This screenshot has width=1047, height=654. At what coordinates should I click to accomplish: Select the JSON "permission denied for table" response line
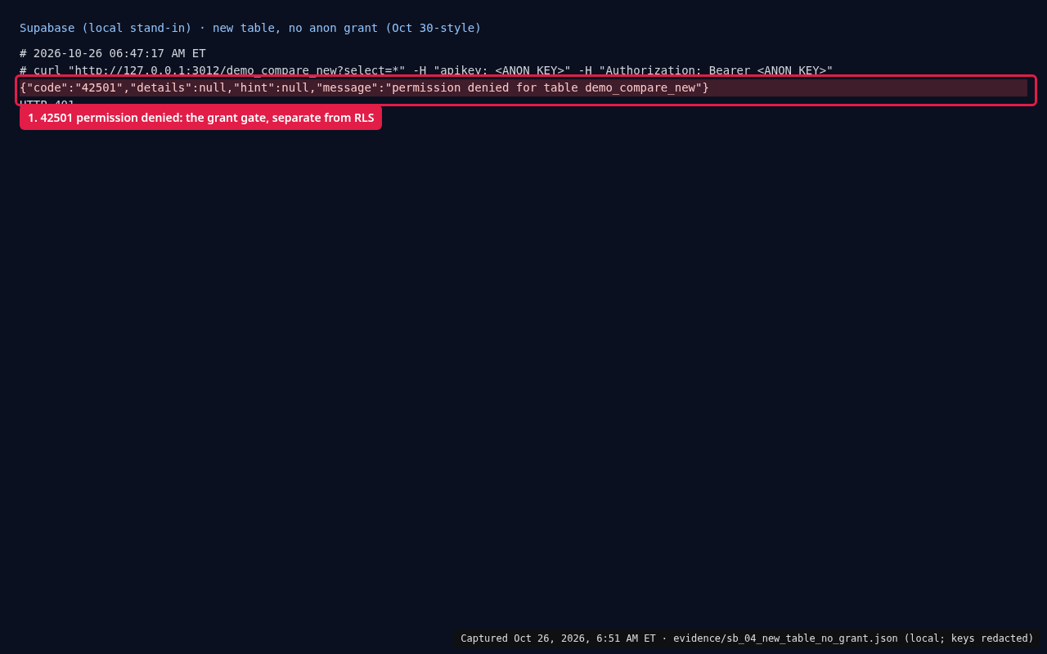tap(523, 87)
